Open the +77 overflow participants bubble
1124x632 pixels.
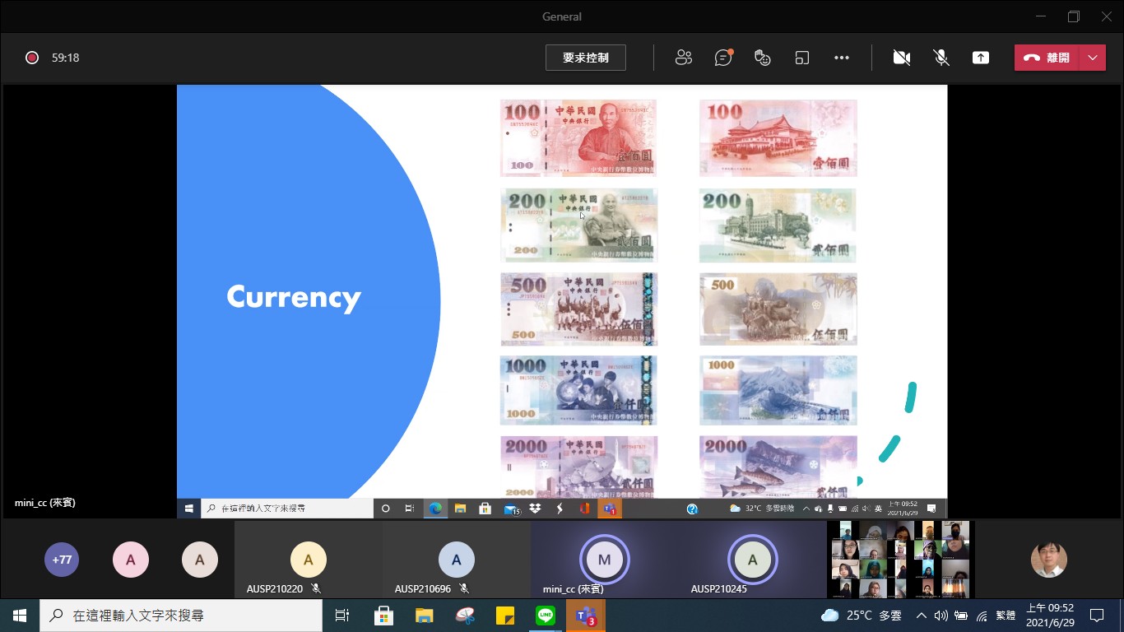[x=62, y=560]
